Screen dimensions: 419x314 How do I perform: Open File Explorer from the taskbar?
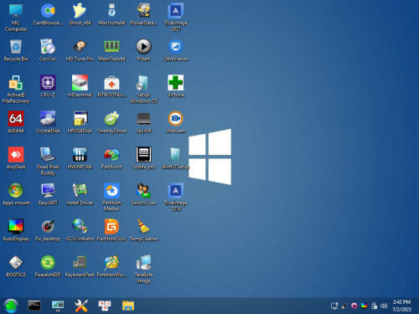pyautogui.click(x=128, y=306)
